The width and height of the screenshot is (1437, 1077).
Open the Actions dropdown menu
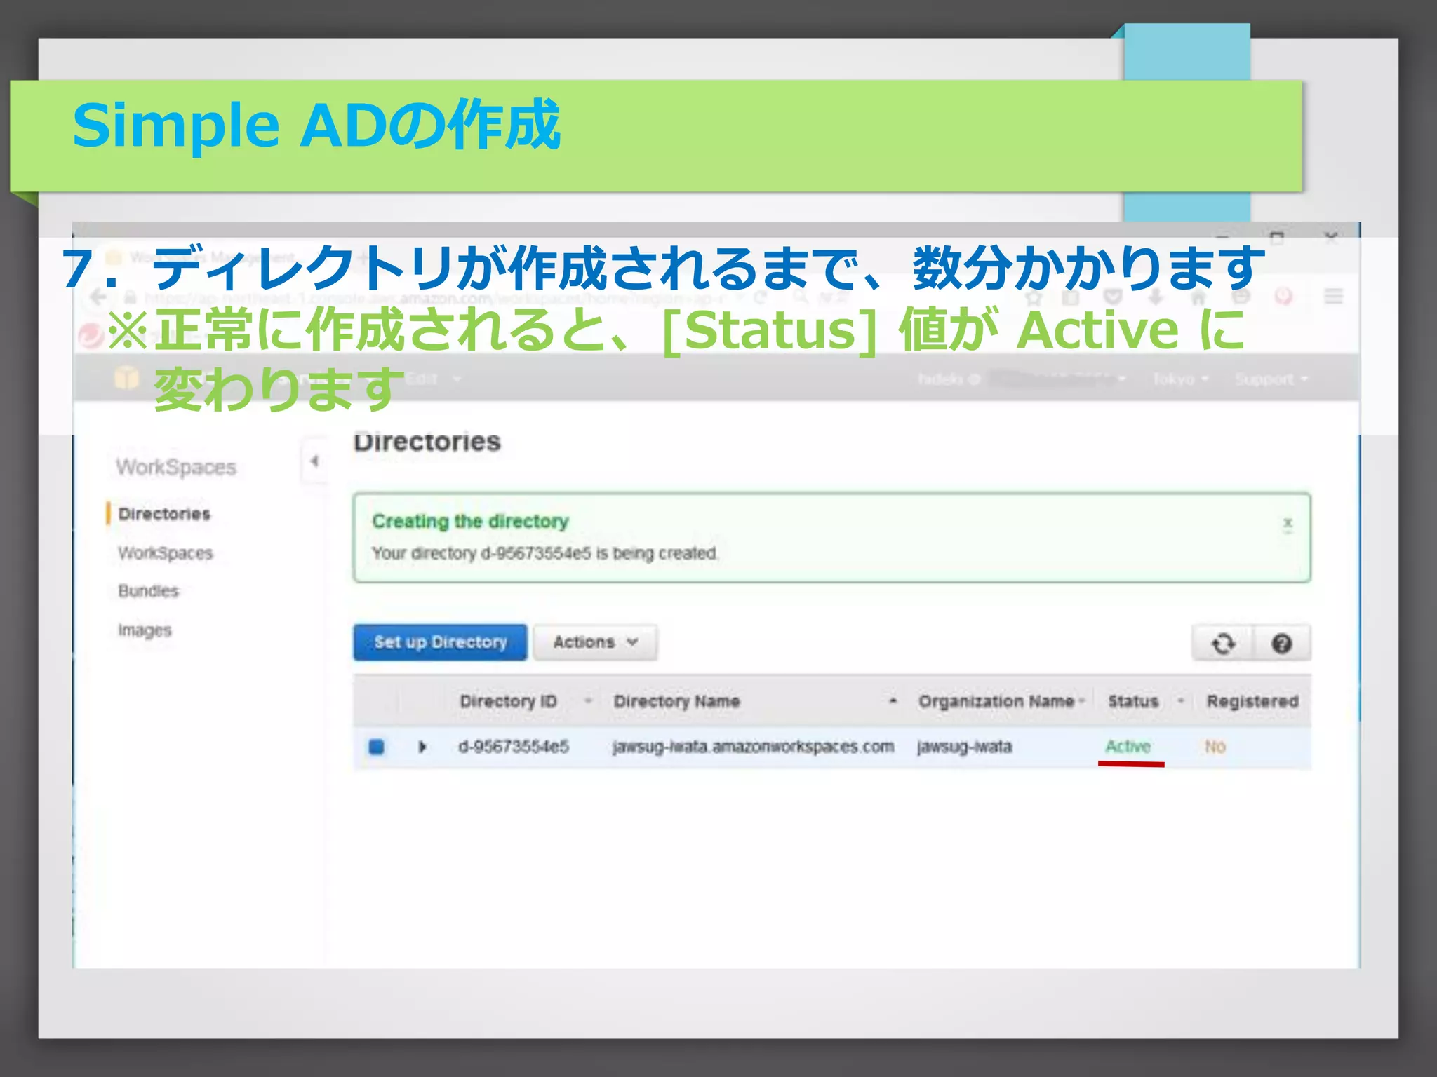click(x=595, y=642)
